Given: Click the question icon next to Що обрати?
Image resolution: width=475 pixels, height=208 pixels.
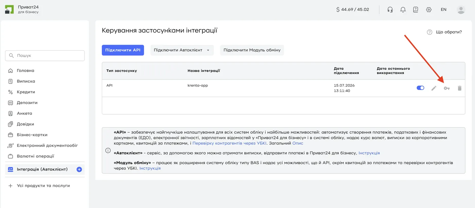Looking at the screenshot, I should click(x=430, y=32).
